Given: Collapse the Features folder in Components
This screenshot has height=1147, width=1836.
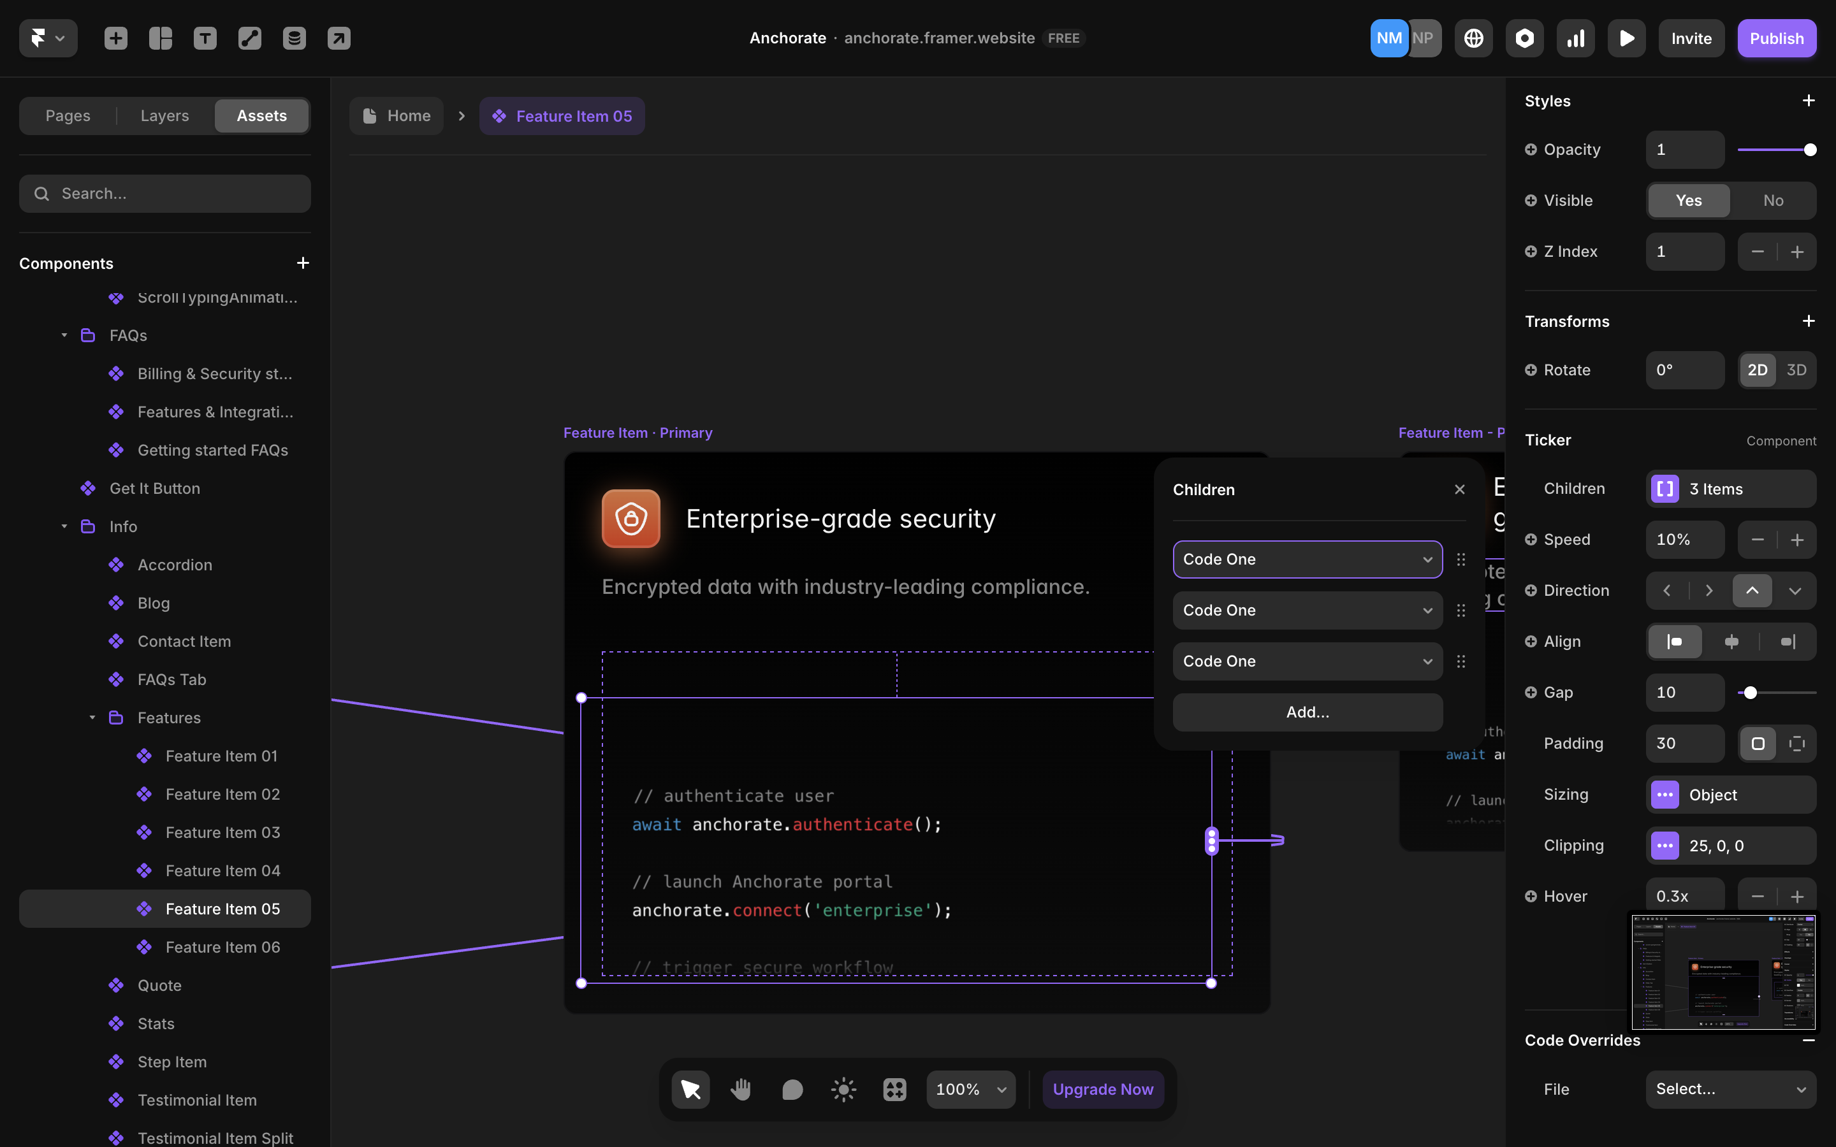Looking at the screenshot, I should tap(92, 718).
